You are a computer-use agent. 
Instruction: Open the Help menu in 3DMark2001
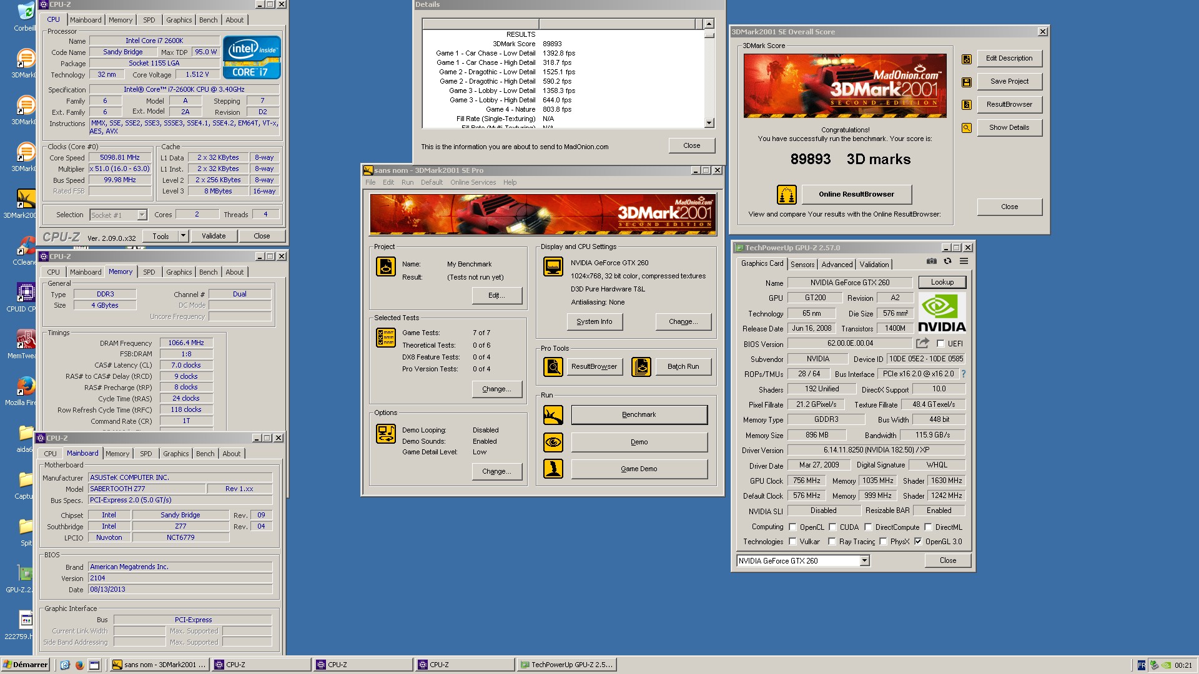point(510,183)
